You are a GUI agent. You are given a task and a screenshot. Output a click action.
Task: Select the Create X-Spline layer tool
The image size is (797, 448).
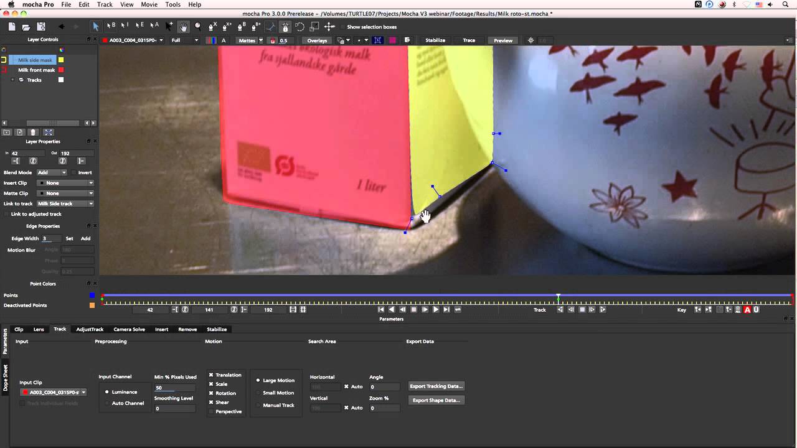(x=213, y=26)
